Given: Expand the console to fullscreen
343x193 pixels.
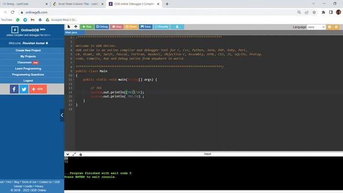Looking at the screenshot, I should (74, 154).
